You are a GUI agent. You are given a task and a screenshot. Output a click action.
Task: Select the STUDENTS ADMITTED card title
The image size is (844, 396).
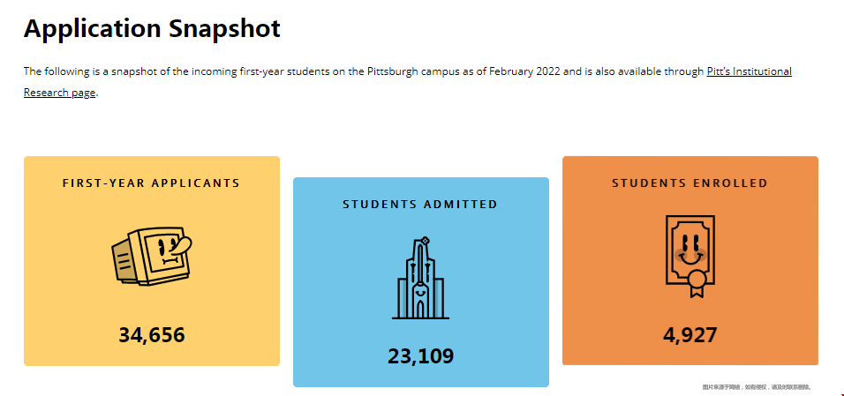(x=420, y=205)
